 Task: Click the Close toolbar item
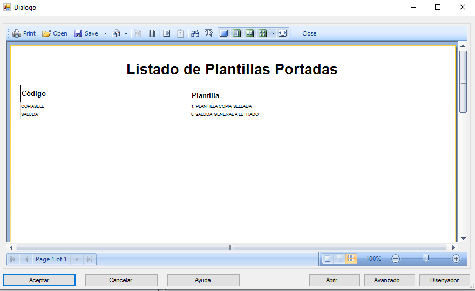(309, 33)
